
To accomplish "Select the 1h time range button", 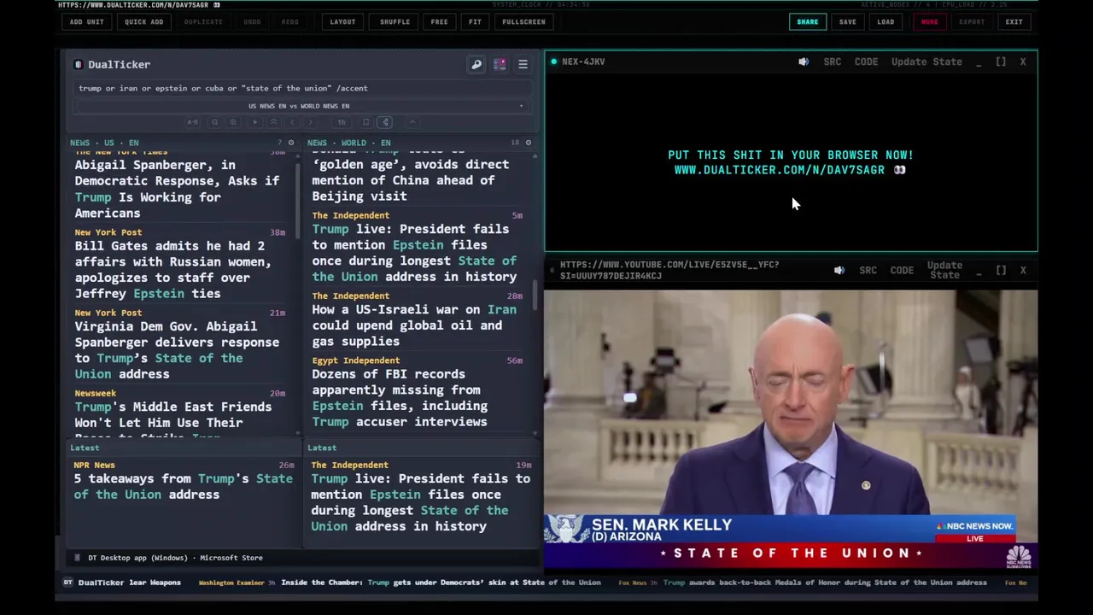I will coord(342,122).
